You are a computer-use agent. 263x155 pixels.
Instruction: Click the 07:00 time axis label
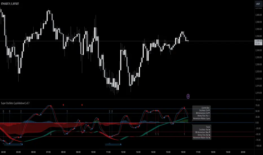pyautogui.click(x=48, y=152)
